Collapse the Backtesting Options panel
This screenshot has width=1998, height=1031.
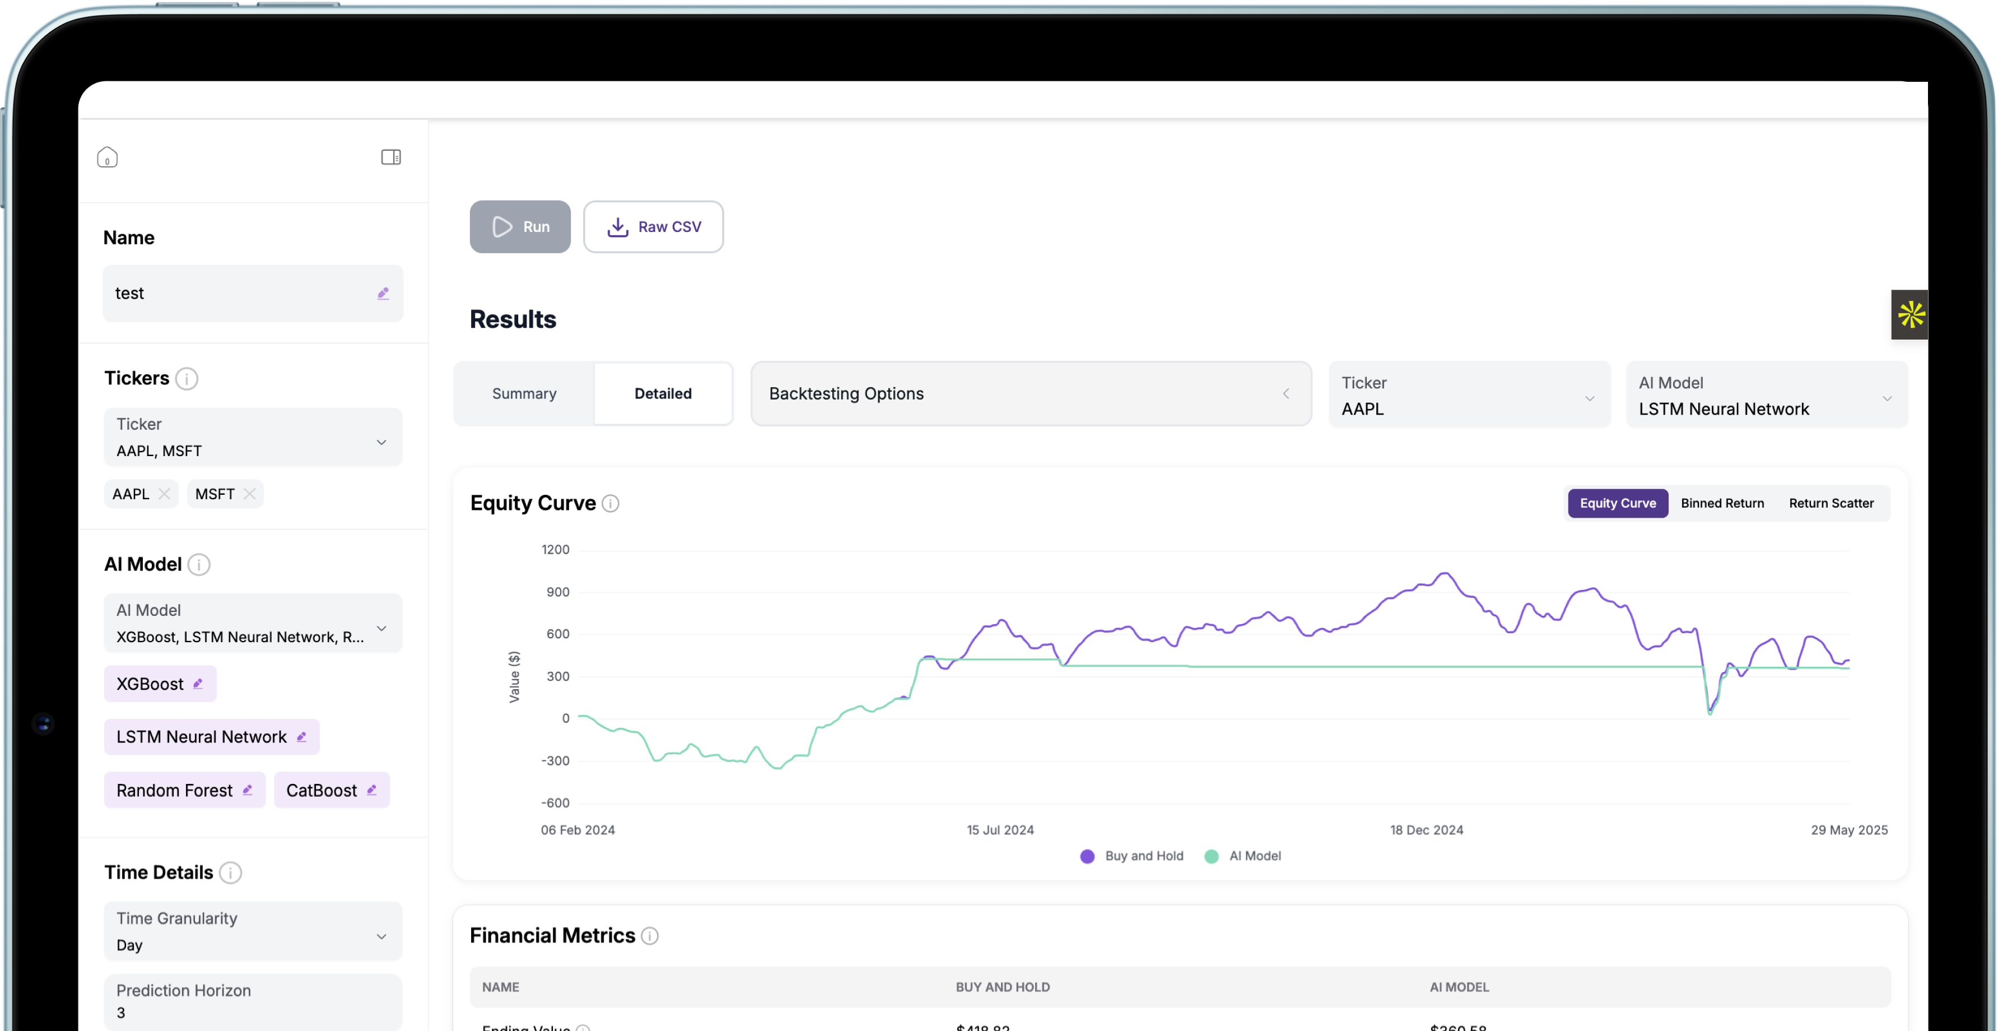point(1286,393)
